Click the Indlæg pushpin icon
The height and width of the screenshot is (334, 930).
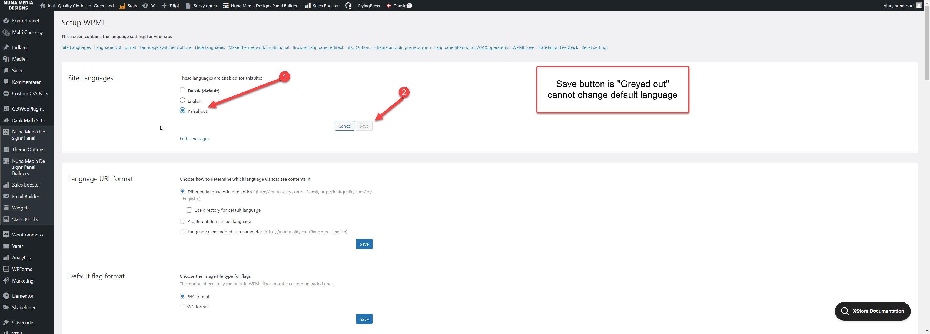(6, 47)
